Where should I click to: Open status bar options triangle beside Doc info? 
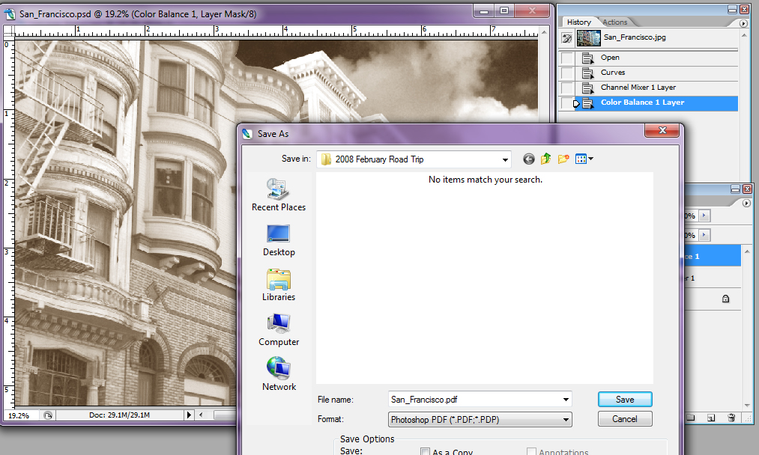click(x=189, y=415)
